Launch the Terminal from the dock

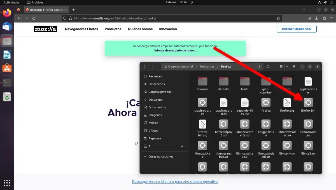(7, 82)
